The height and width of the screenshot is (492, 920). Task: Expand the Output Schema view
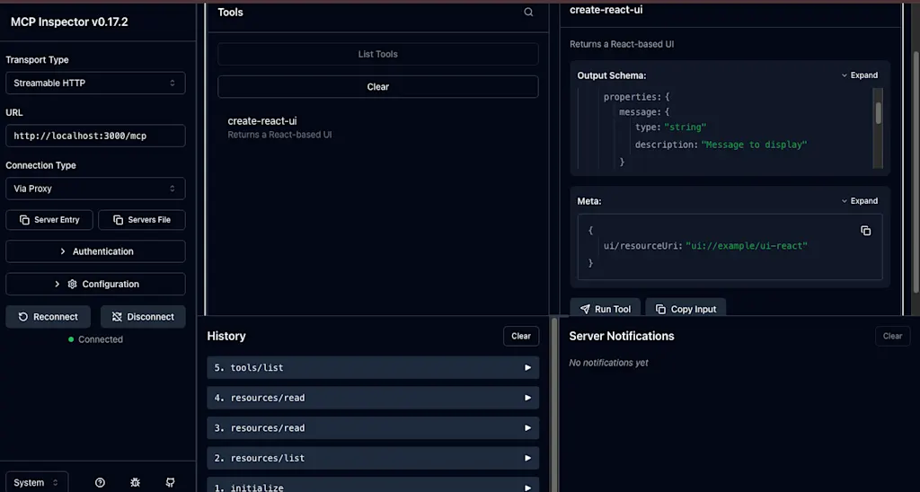[x=860, y=75]
